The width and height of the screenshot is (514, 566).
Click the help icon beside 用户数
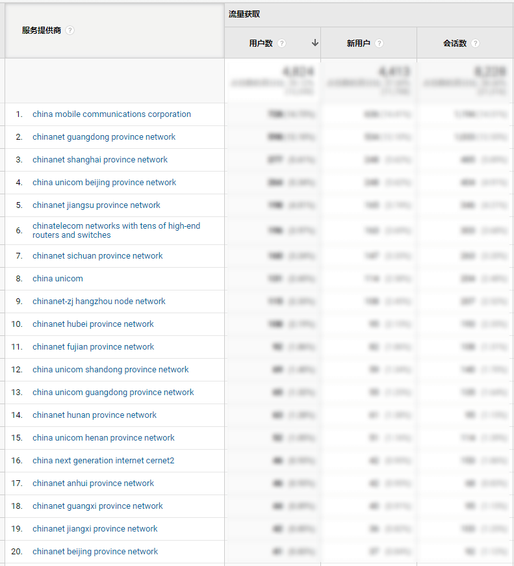[281, 44]
